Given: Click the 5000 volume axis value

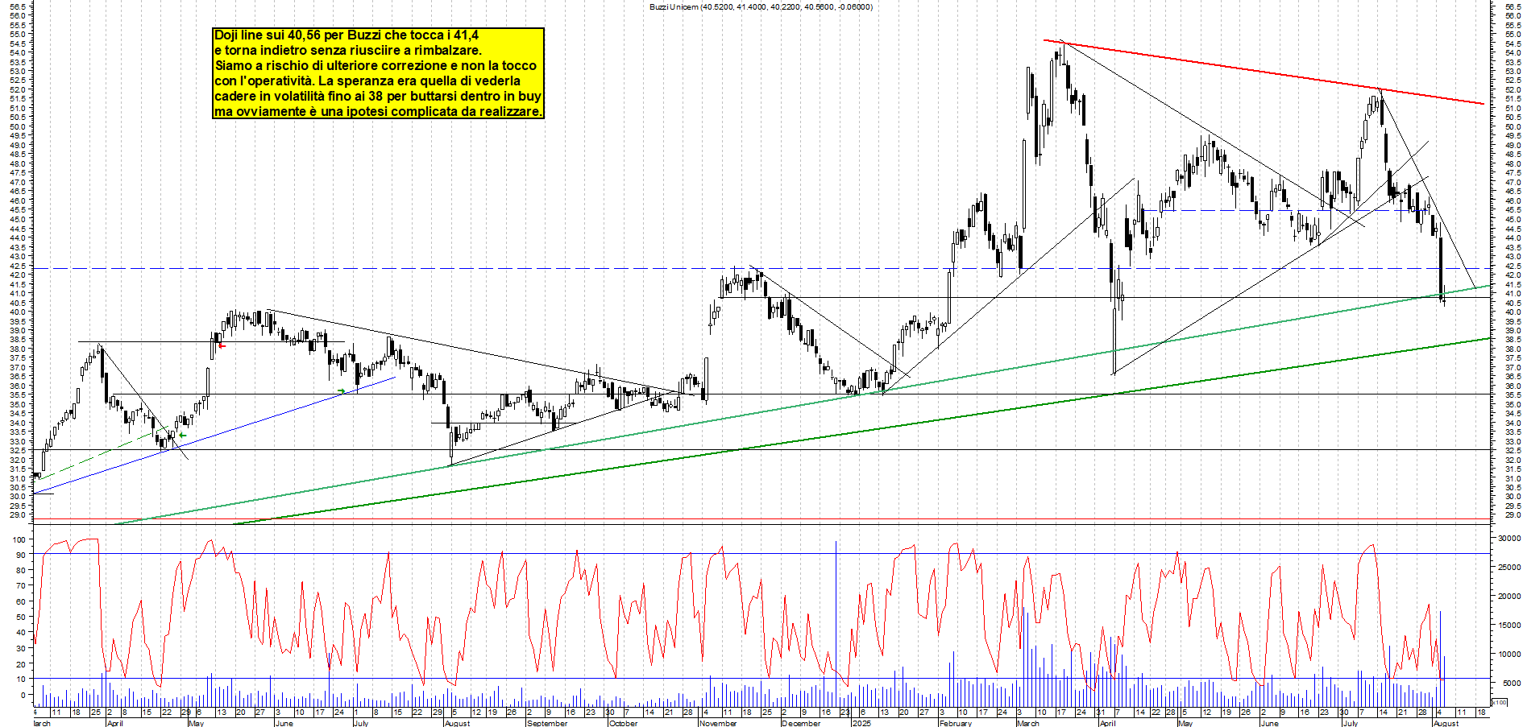Looking at the screenshot, I should 1511,684.
